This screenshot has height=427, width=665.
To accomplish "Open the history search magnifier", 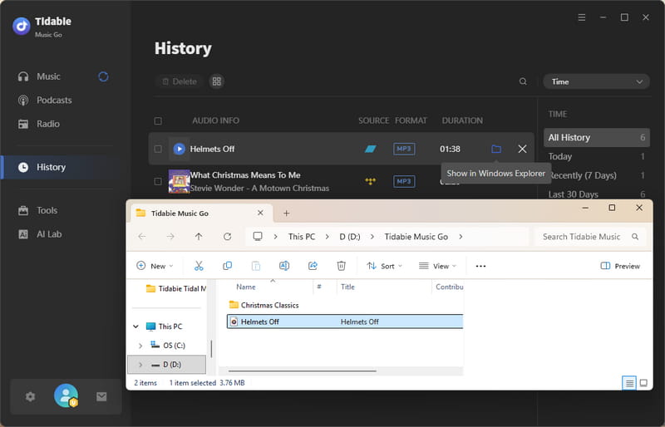I will coord(523,81).
